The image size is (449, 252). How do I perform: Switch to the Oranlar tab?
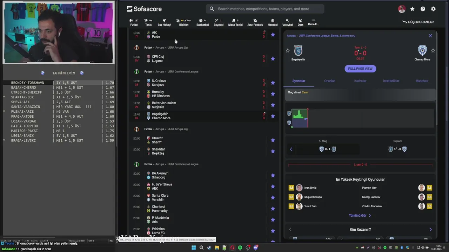coord(329,81)
